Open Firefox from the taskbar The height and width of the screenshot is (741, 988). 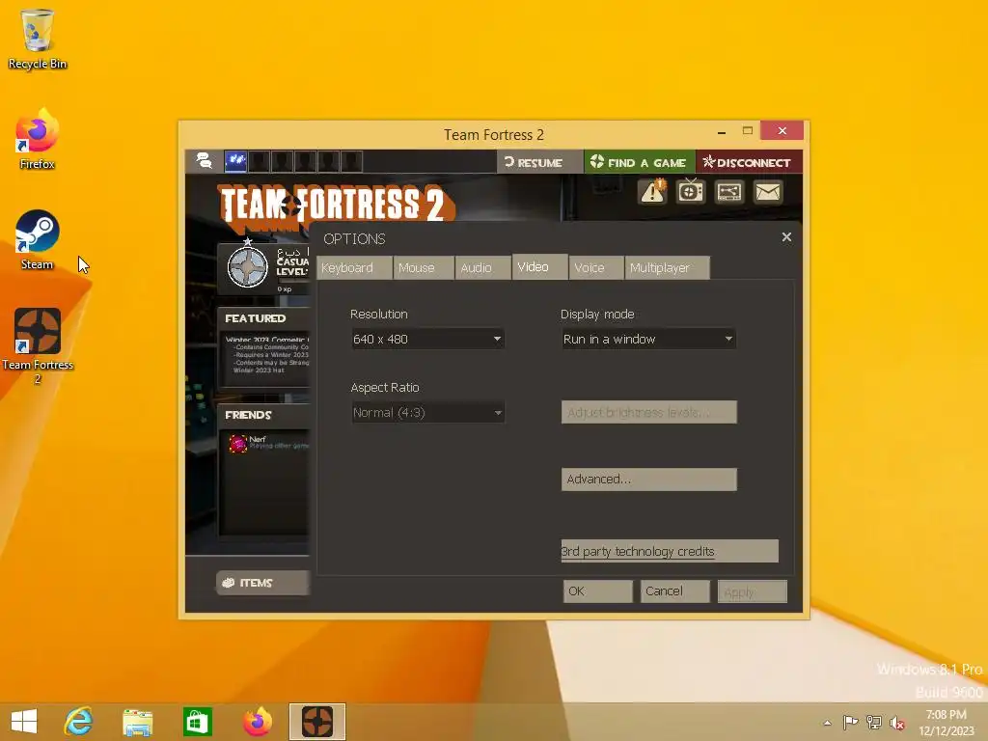(257, 722)
